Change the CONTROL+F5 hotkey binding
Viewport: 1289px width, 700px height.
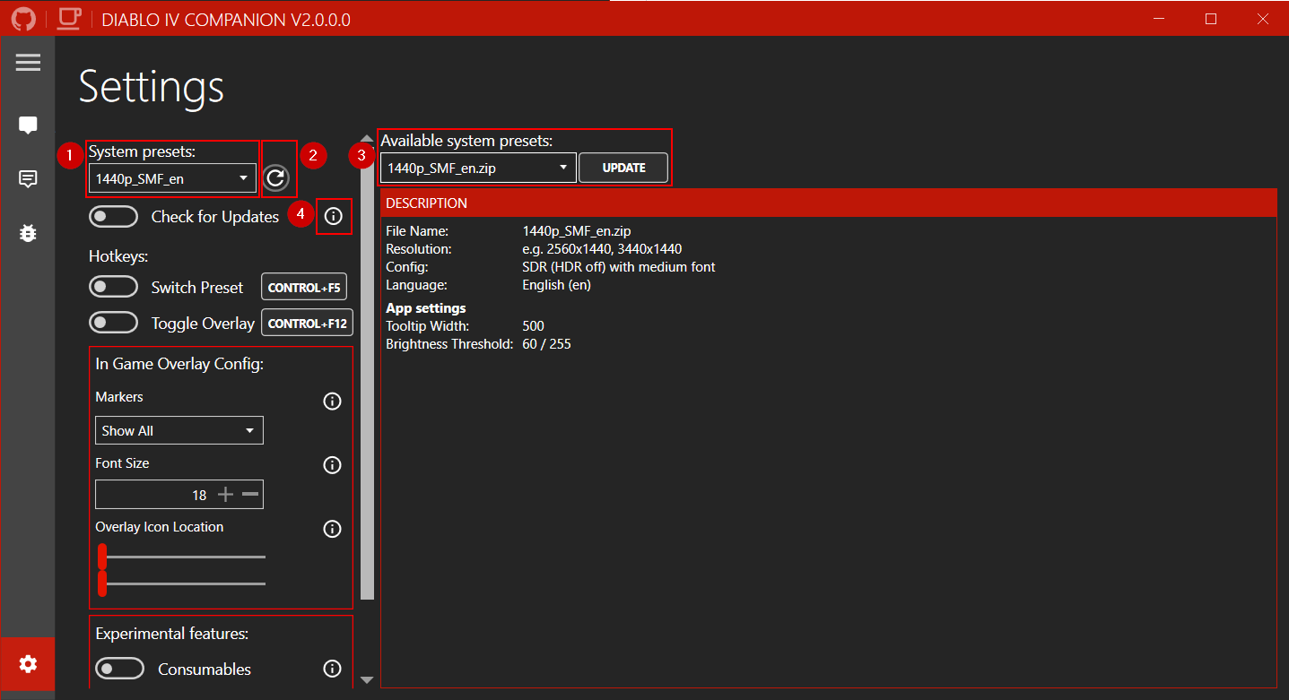point(304,288)
